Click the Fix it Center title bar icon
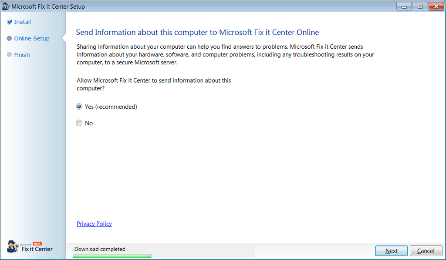 6,6
